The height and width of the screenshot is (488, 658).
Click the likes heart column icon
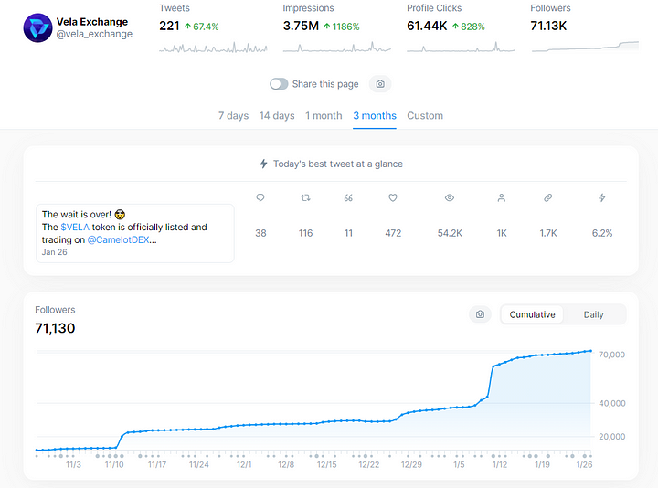(393, 197)
